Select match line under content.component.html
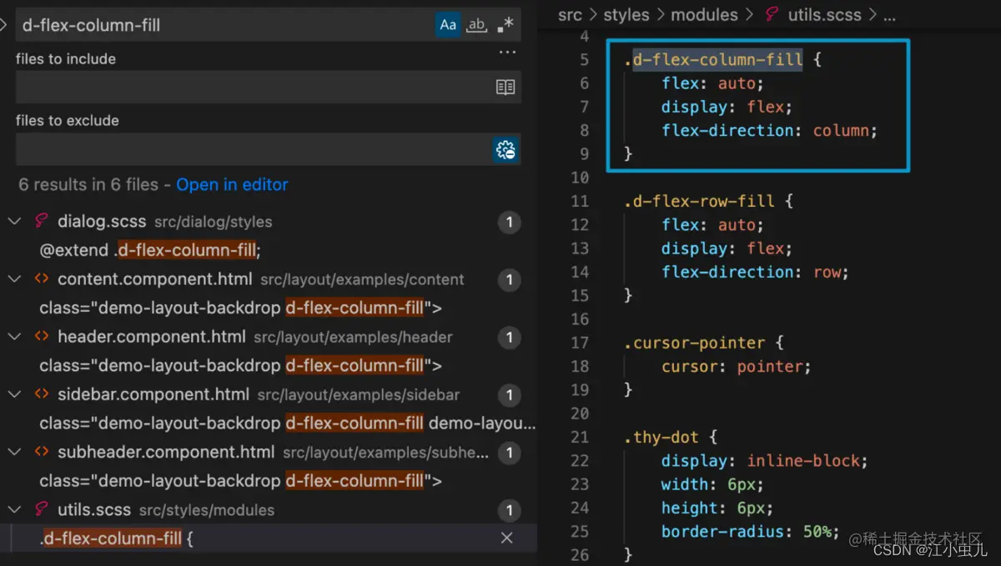This screenshot has height=566, width=1001. tap(240, 308)
